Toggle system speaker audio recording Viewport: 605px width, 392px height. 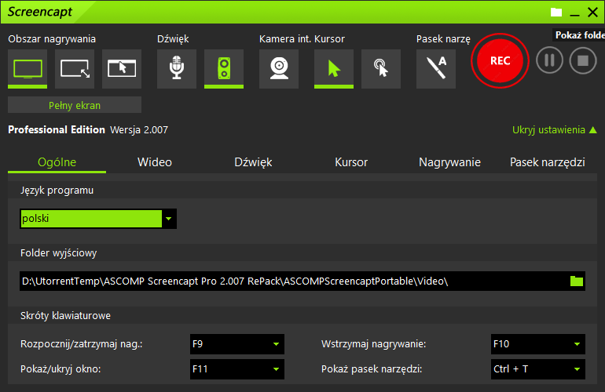coord(224,68)
